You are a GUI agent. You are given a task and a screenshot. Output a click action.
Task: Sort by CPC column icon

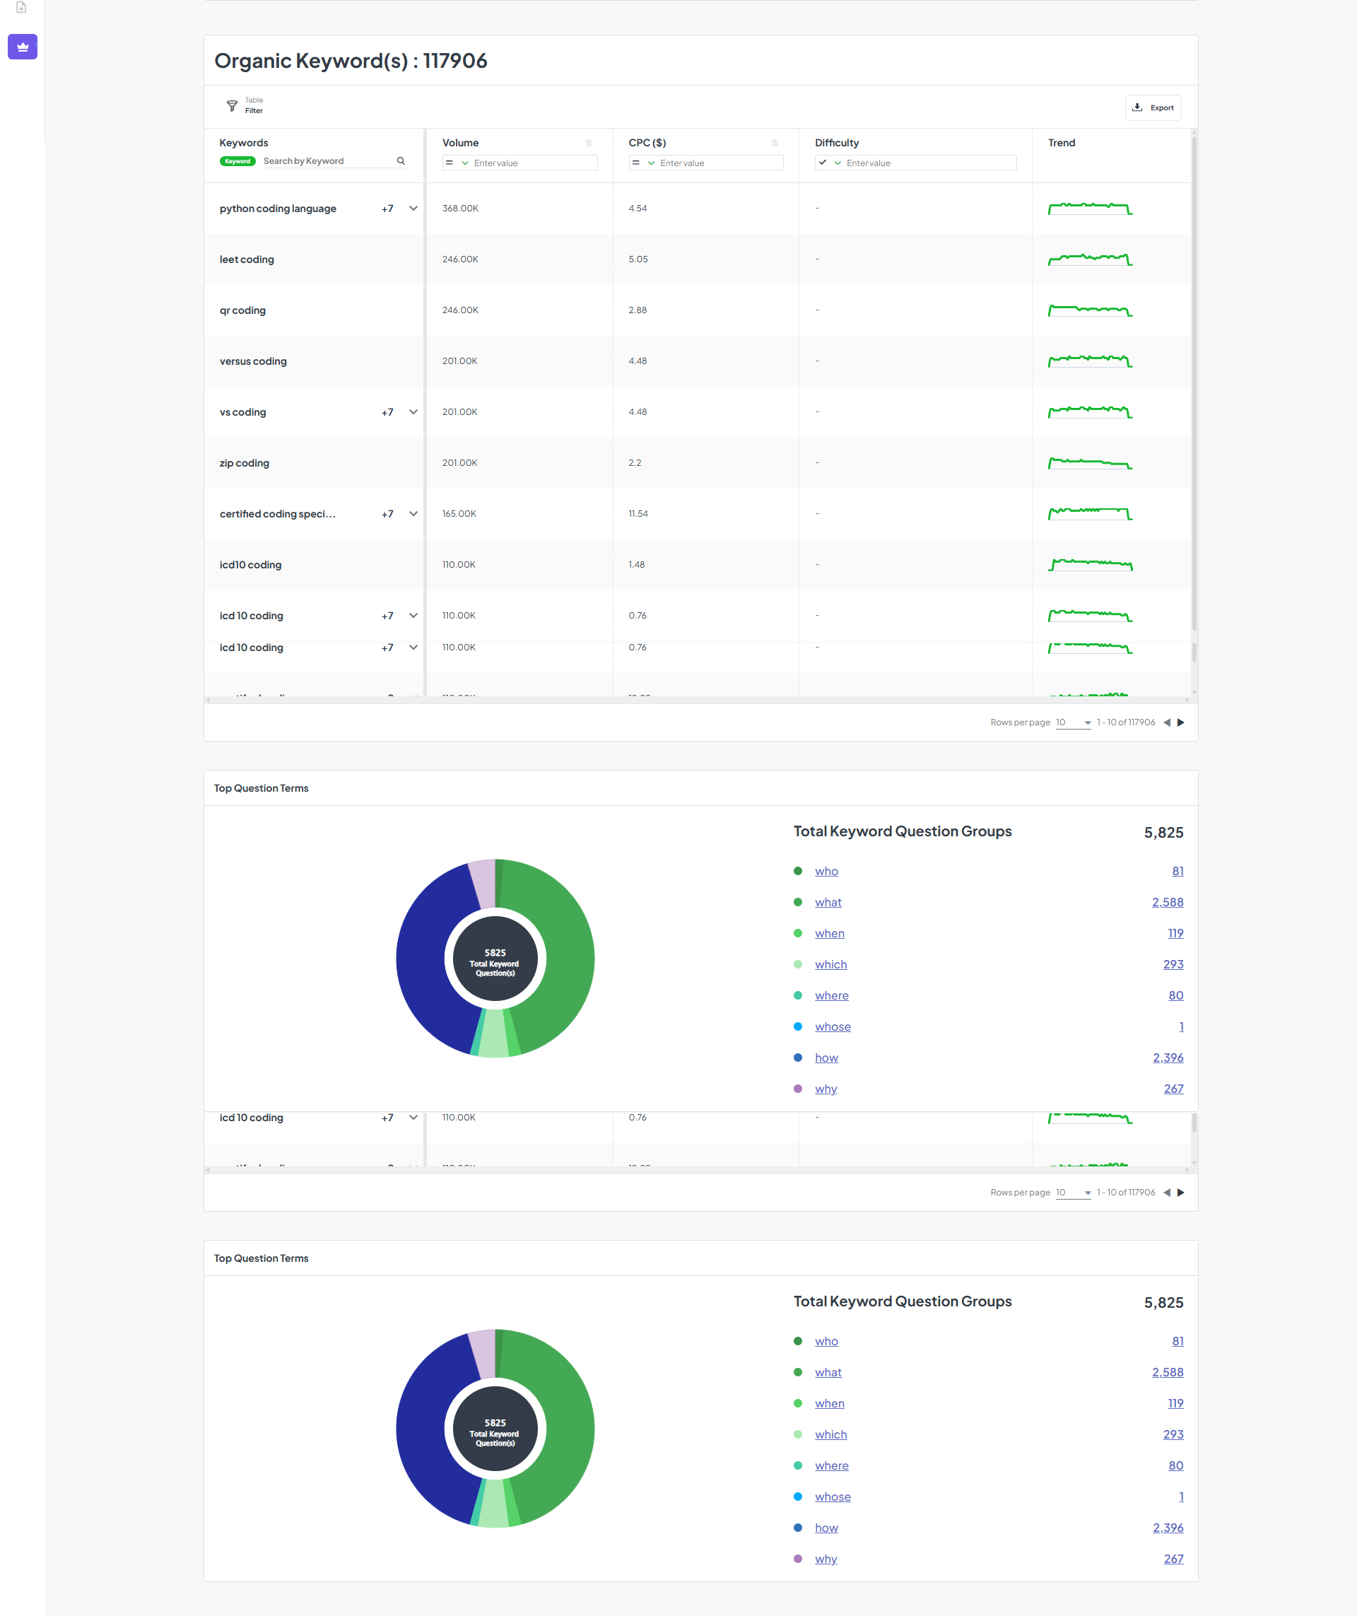(775, 143)
